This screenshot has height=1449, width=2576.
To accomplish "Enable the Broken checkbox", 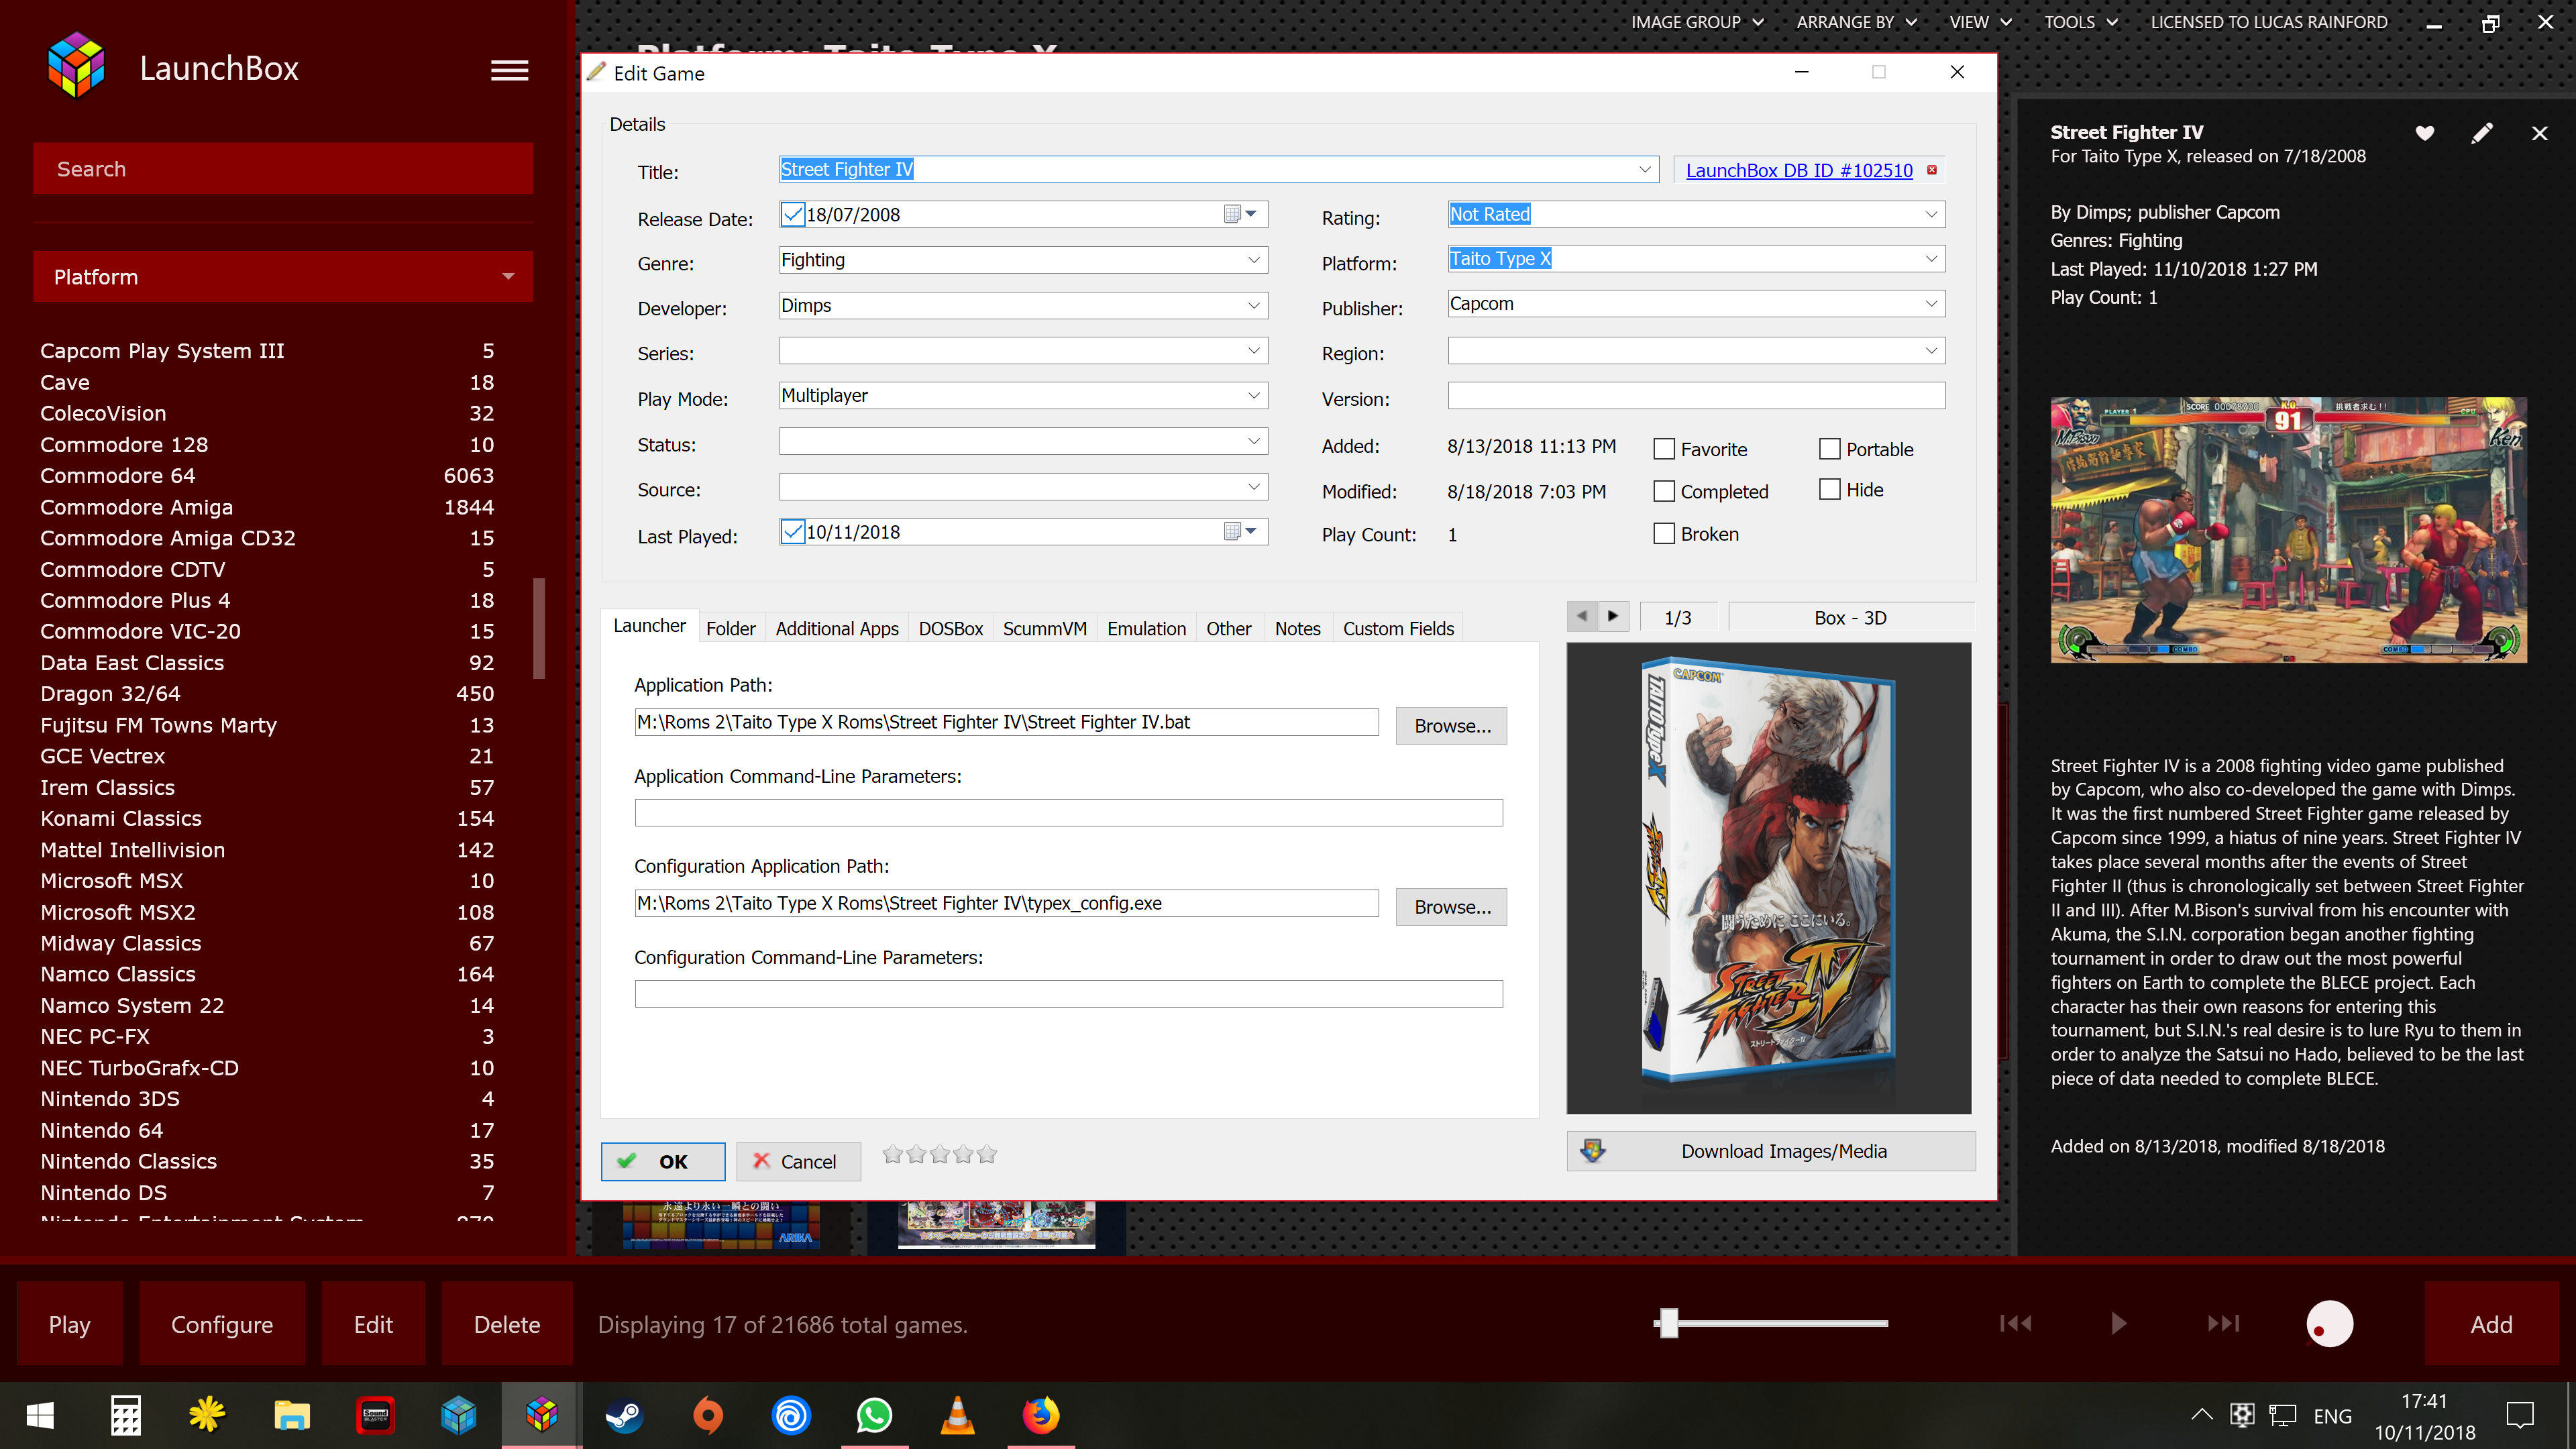I will point(1664,533).
